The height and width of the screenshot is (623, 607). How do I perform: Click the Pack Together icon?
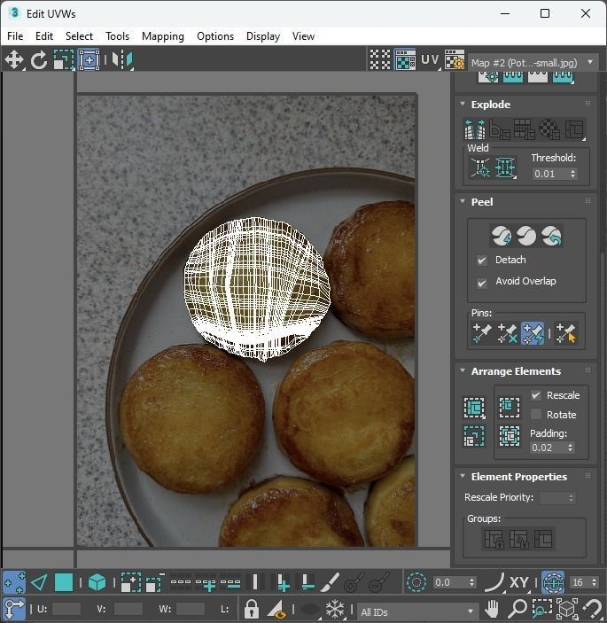click(510, 408)
